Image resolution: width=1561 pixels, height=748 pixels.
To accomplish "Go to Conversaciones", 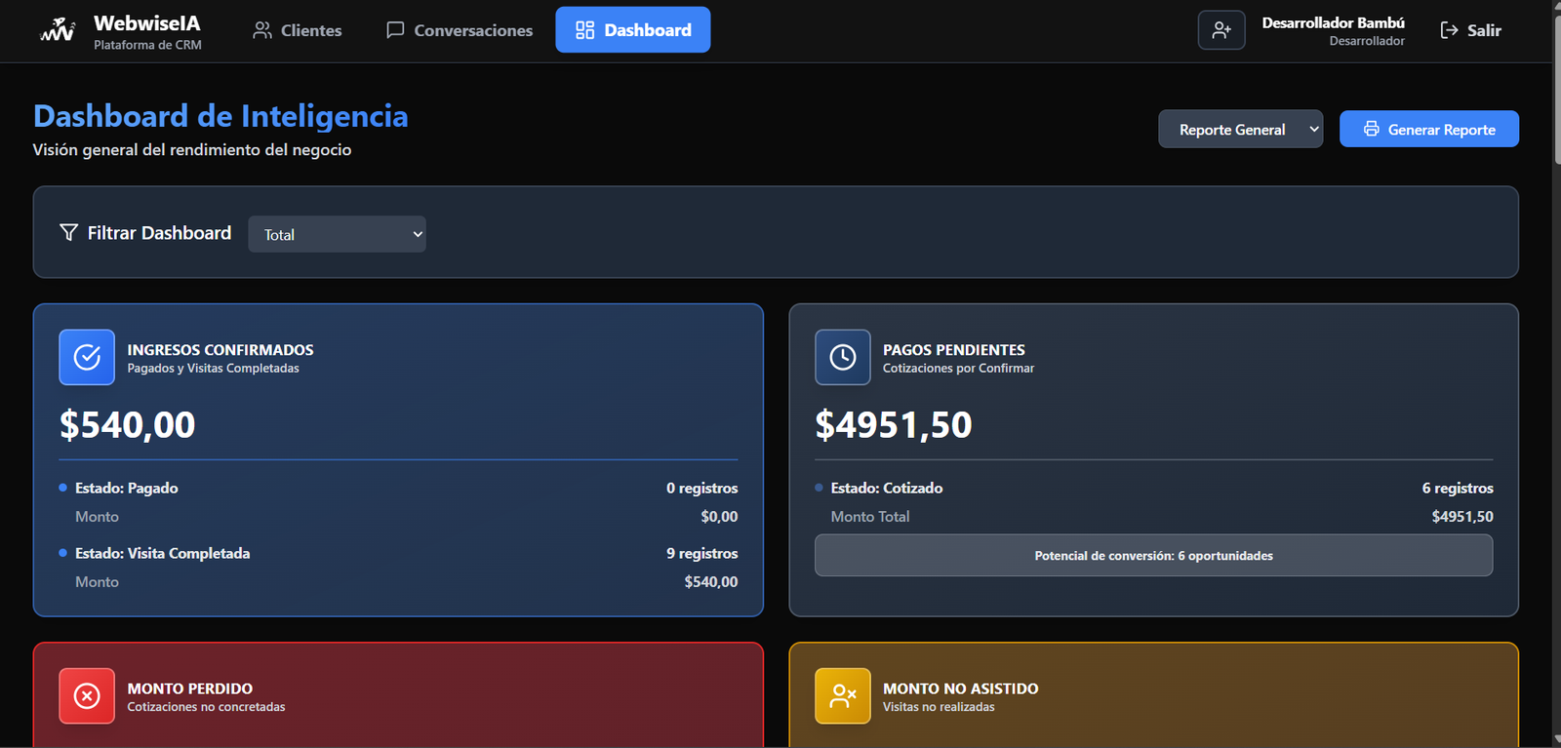I will [x=460, y=30].
